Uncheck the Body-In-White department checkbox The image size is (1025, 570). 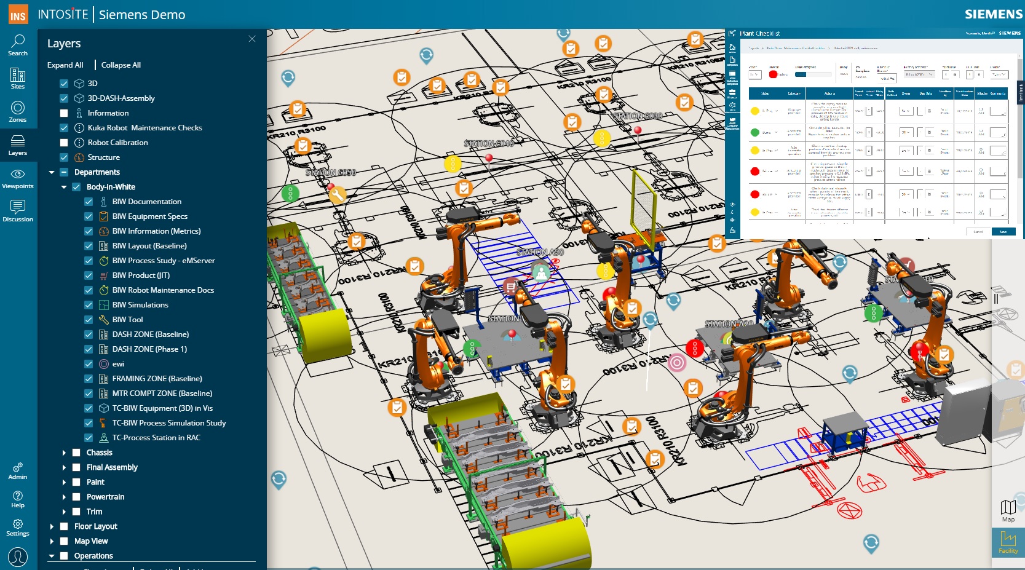tap(76, 186)
